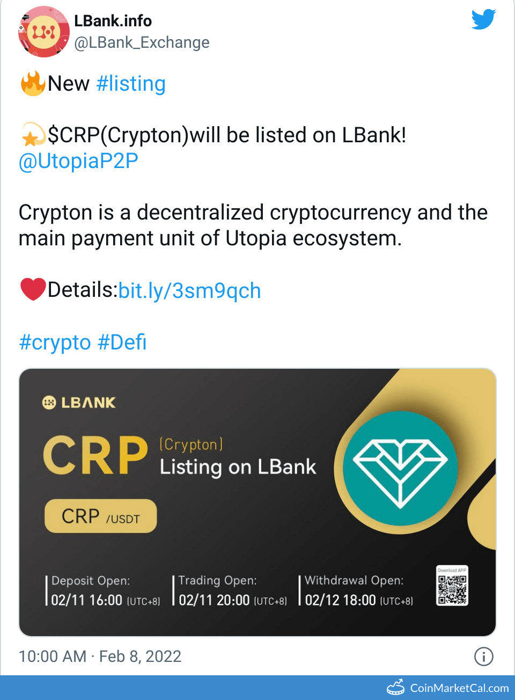Viewport: 515px width, 700px height.
Task: Open the #Defi hashtag
Action: click(x=122, y=342)
